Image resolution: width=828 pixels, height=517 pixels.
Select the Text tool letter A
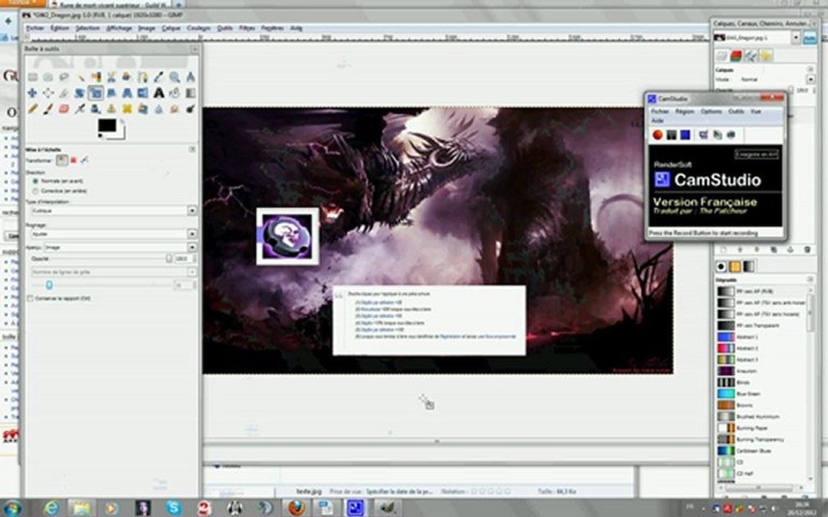(x=158, y=93)
